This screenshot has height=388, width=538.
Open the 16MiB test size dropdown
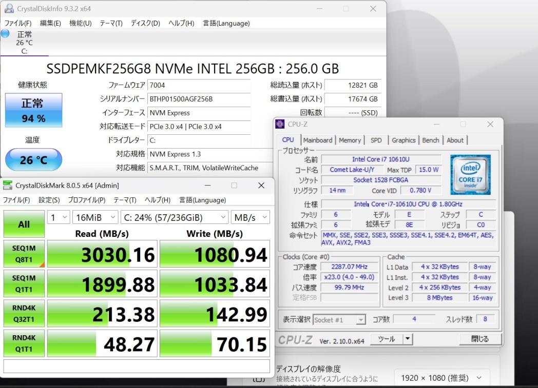[x=95, y=217]
